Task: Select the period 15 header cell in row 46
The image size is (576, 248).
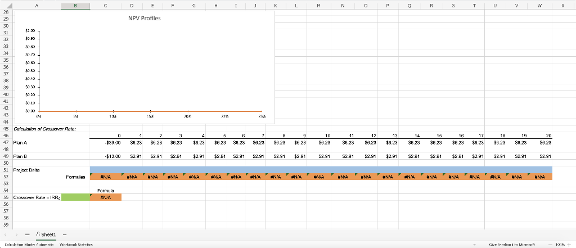Action: [x=431, y=136]
